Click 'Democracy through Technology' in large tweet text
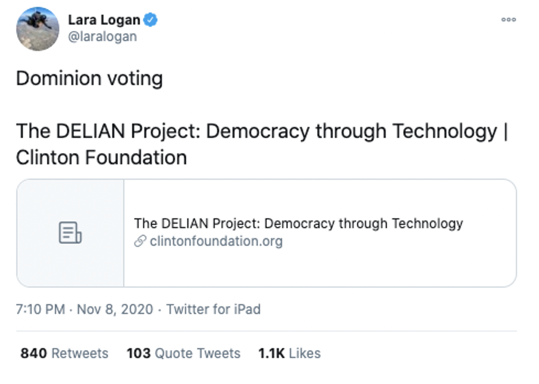This screenshot has width=539, height=384. pos(351,132)
